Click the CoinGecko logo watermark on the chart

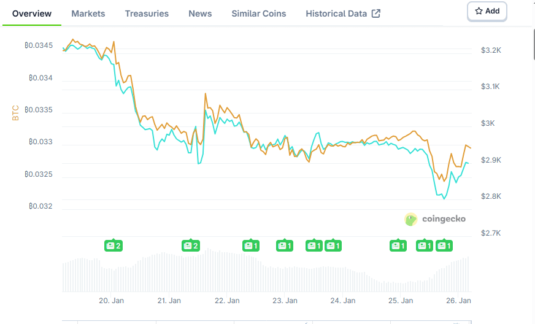tap(435, 219)
